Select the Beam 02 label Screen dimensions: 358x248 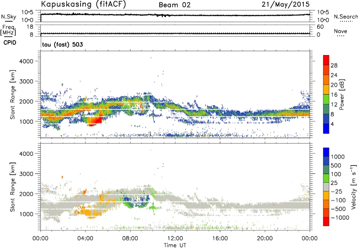pos(175,5)
